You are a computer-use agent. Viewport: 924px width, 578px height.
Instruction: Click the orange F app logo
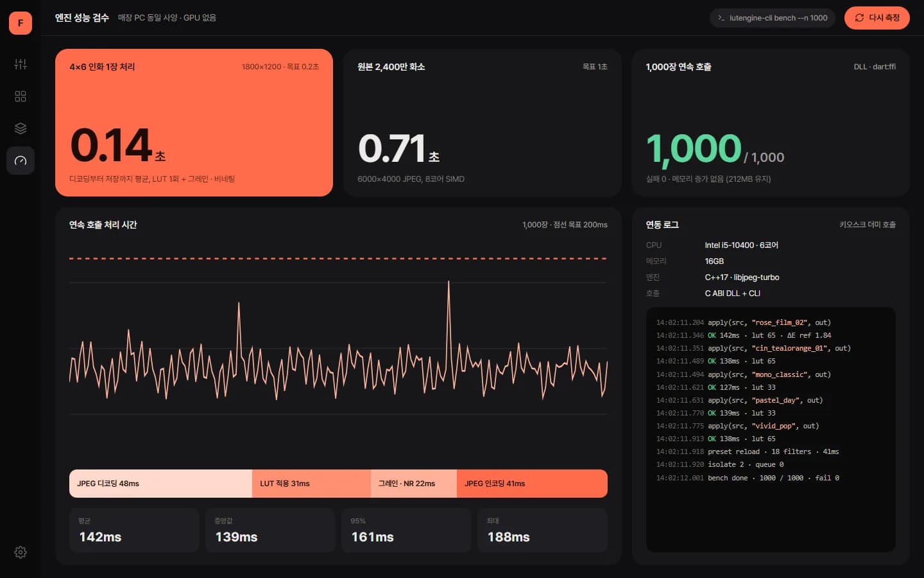point(21,23)
